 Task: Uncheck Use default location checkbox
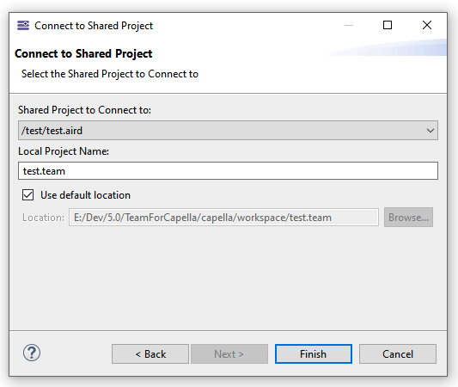tap(28, 195)
